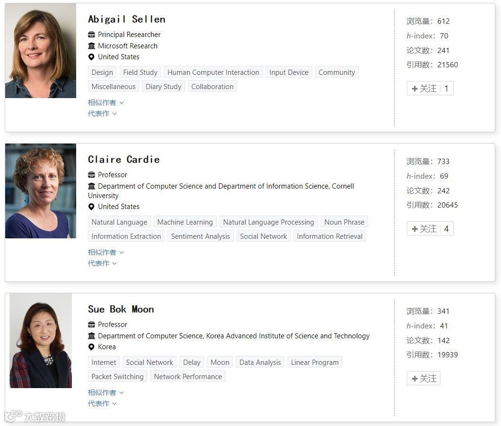Click institution icon beside Korea Advanced Institute
Viewport: 501px width, 426px height.
(91, 336)
